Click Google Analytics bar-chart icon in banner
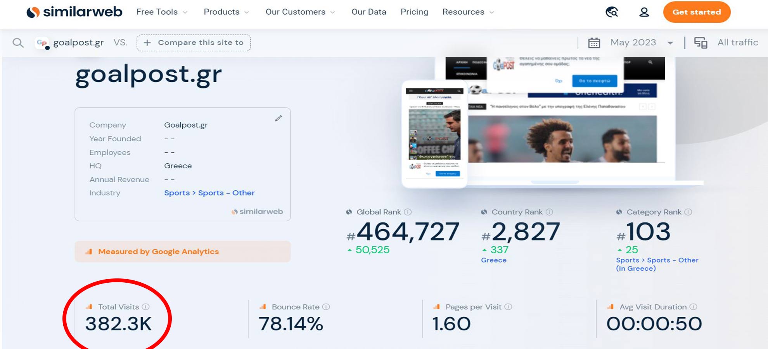This screenshot has width=768, height=349. (89, 251)
